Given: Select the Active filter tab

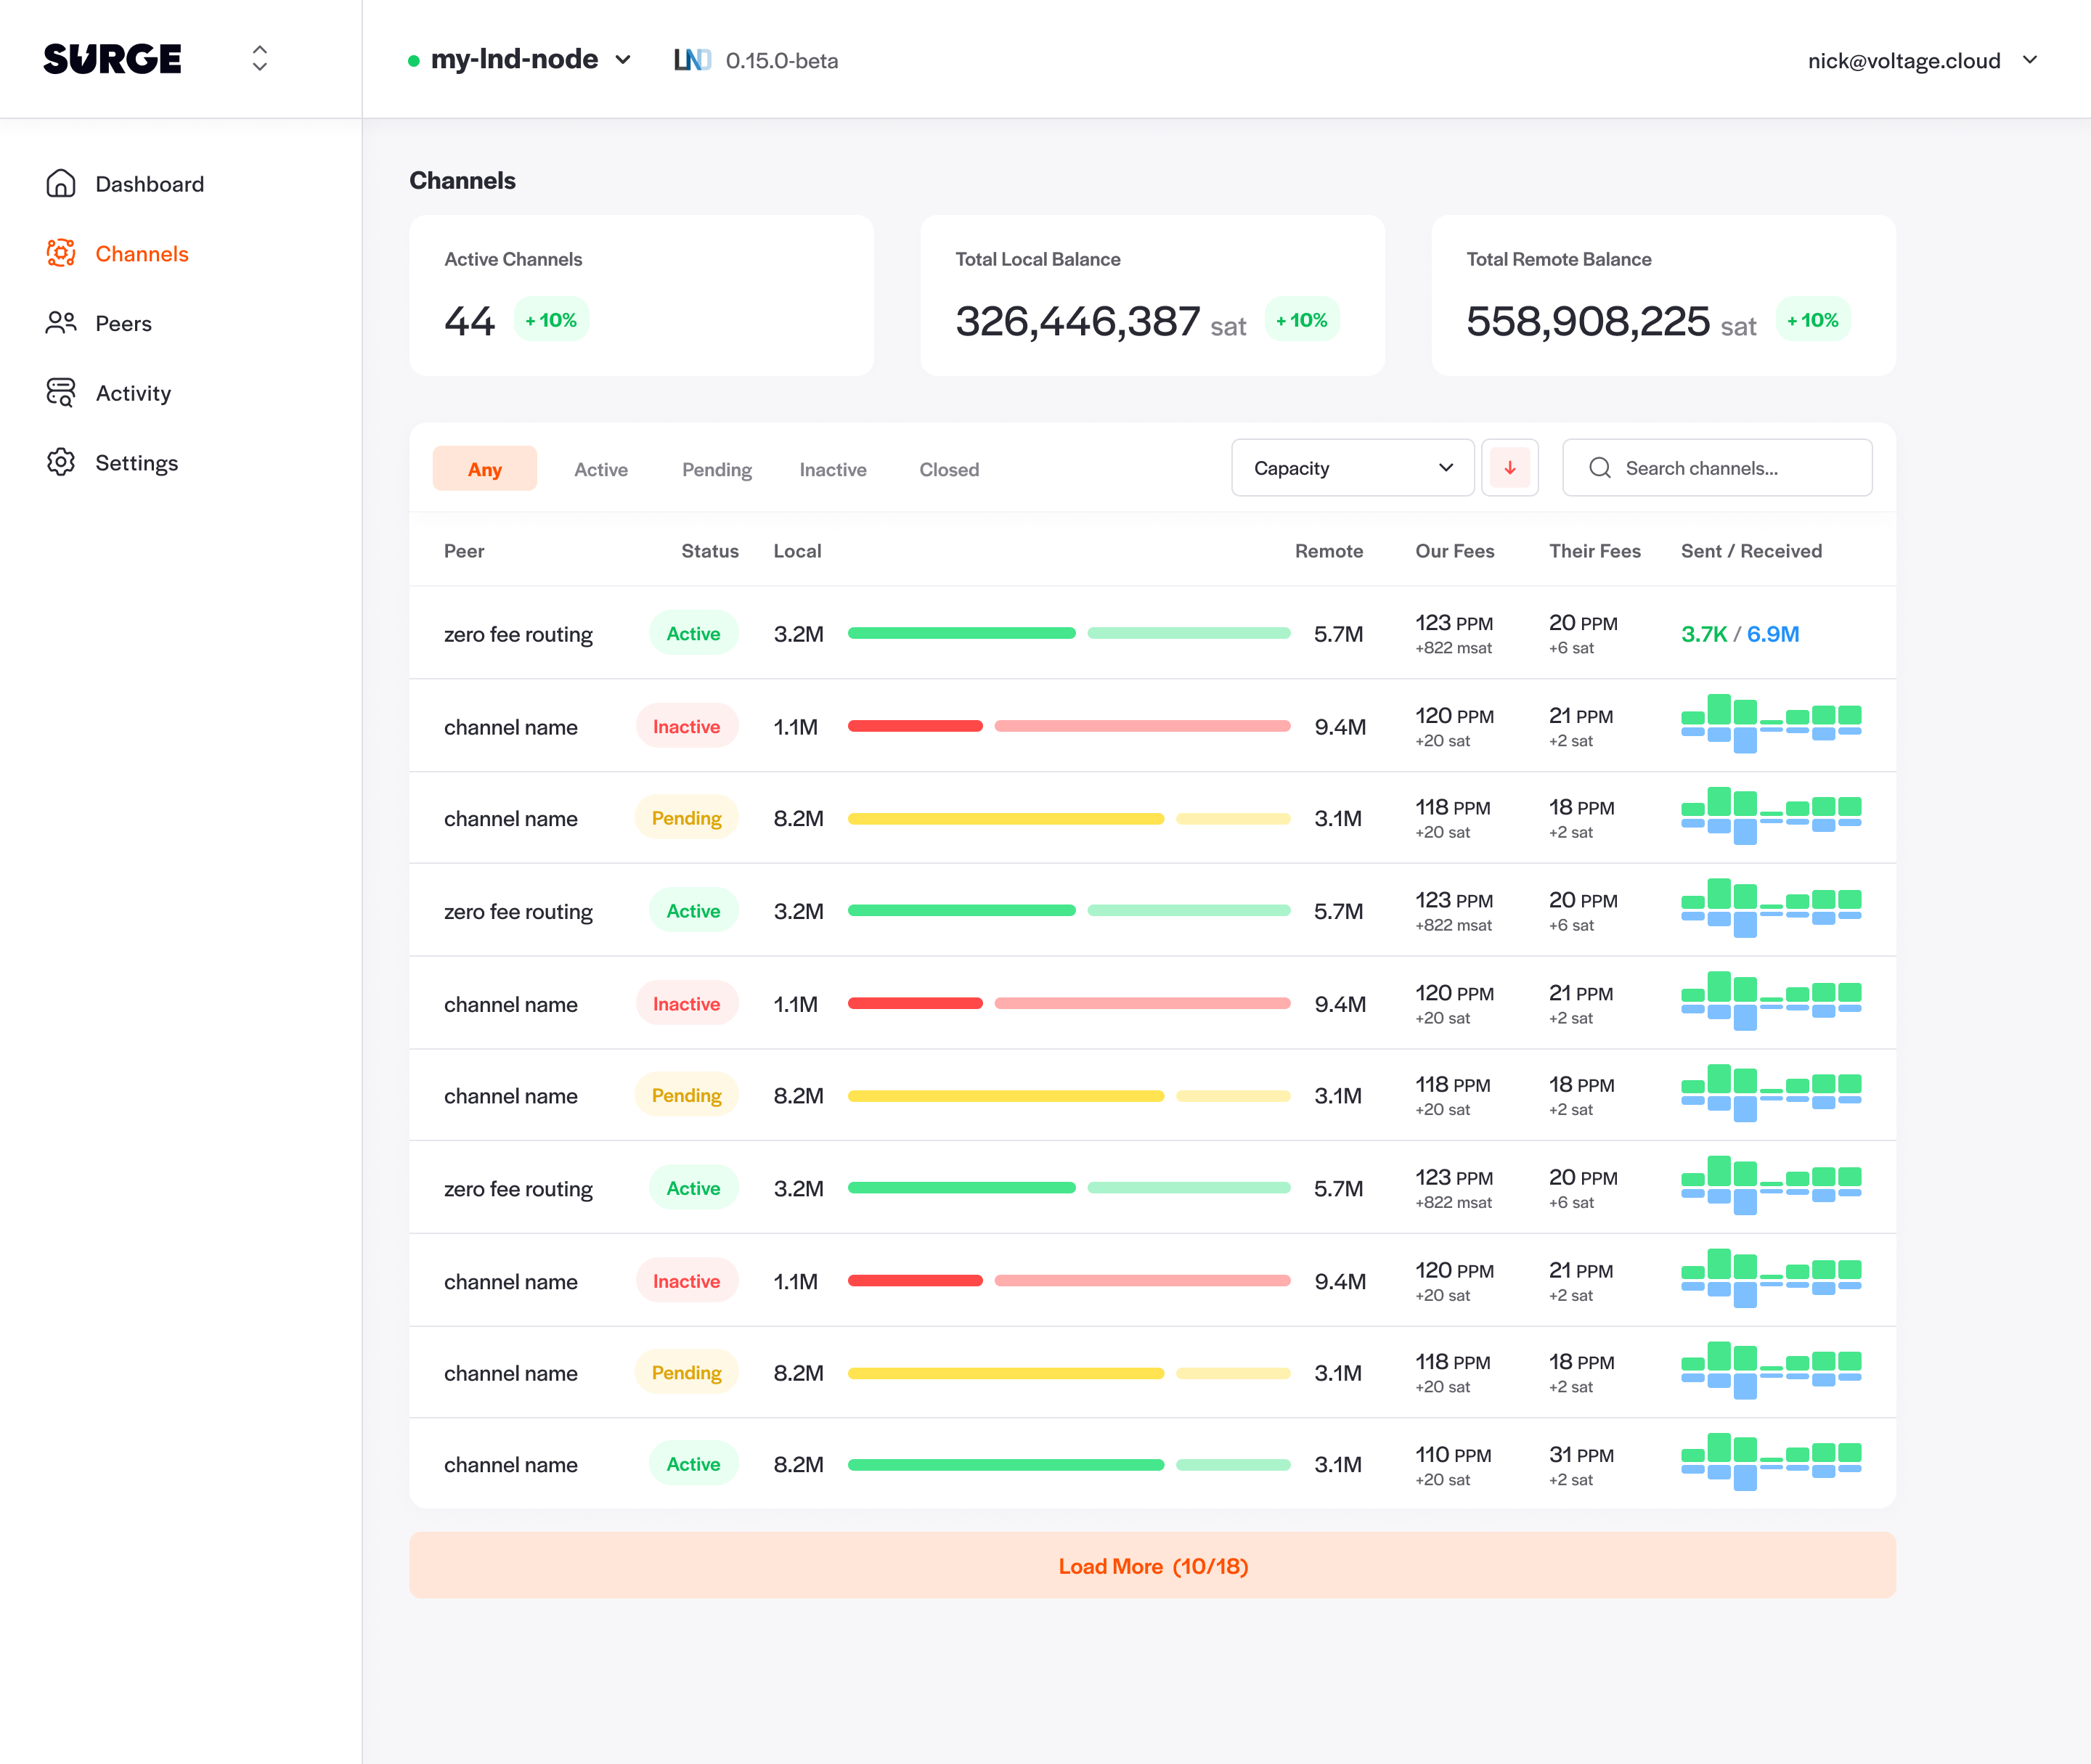Looking at the screenshot, I should 600,469.
